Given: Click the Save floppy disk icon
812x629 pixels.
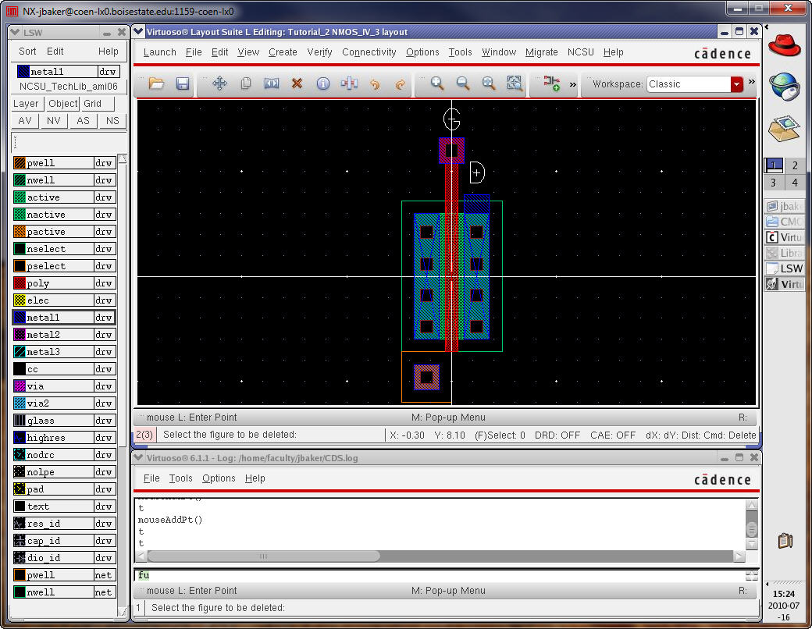Looking at the screenshot, I should [x=182, y=84].
